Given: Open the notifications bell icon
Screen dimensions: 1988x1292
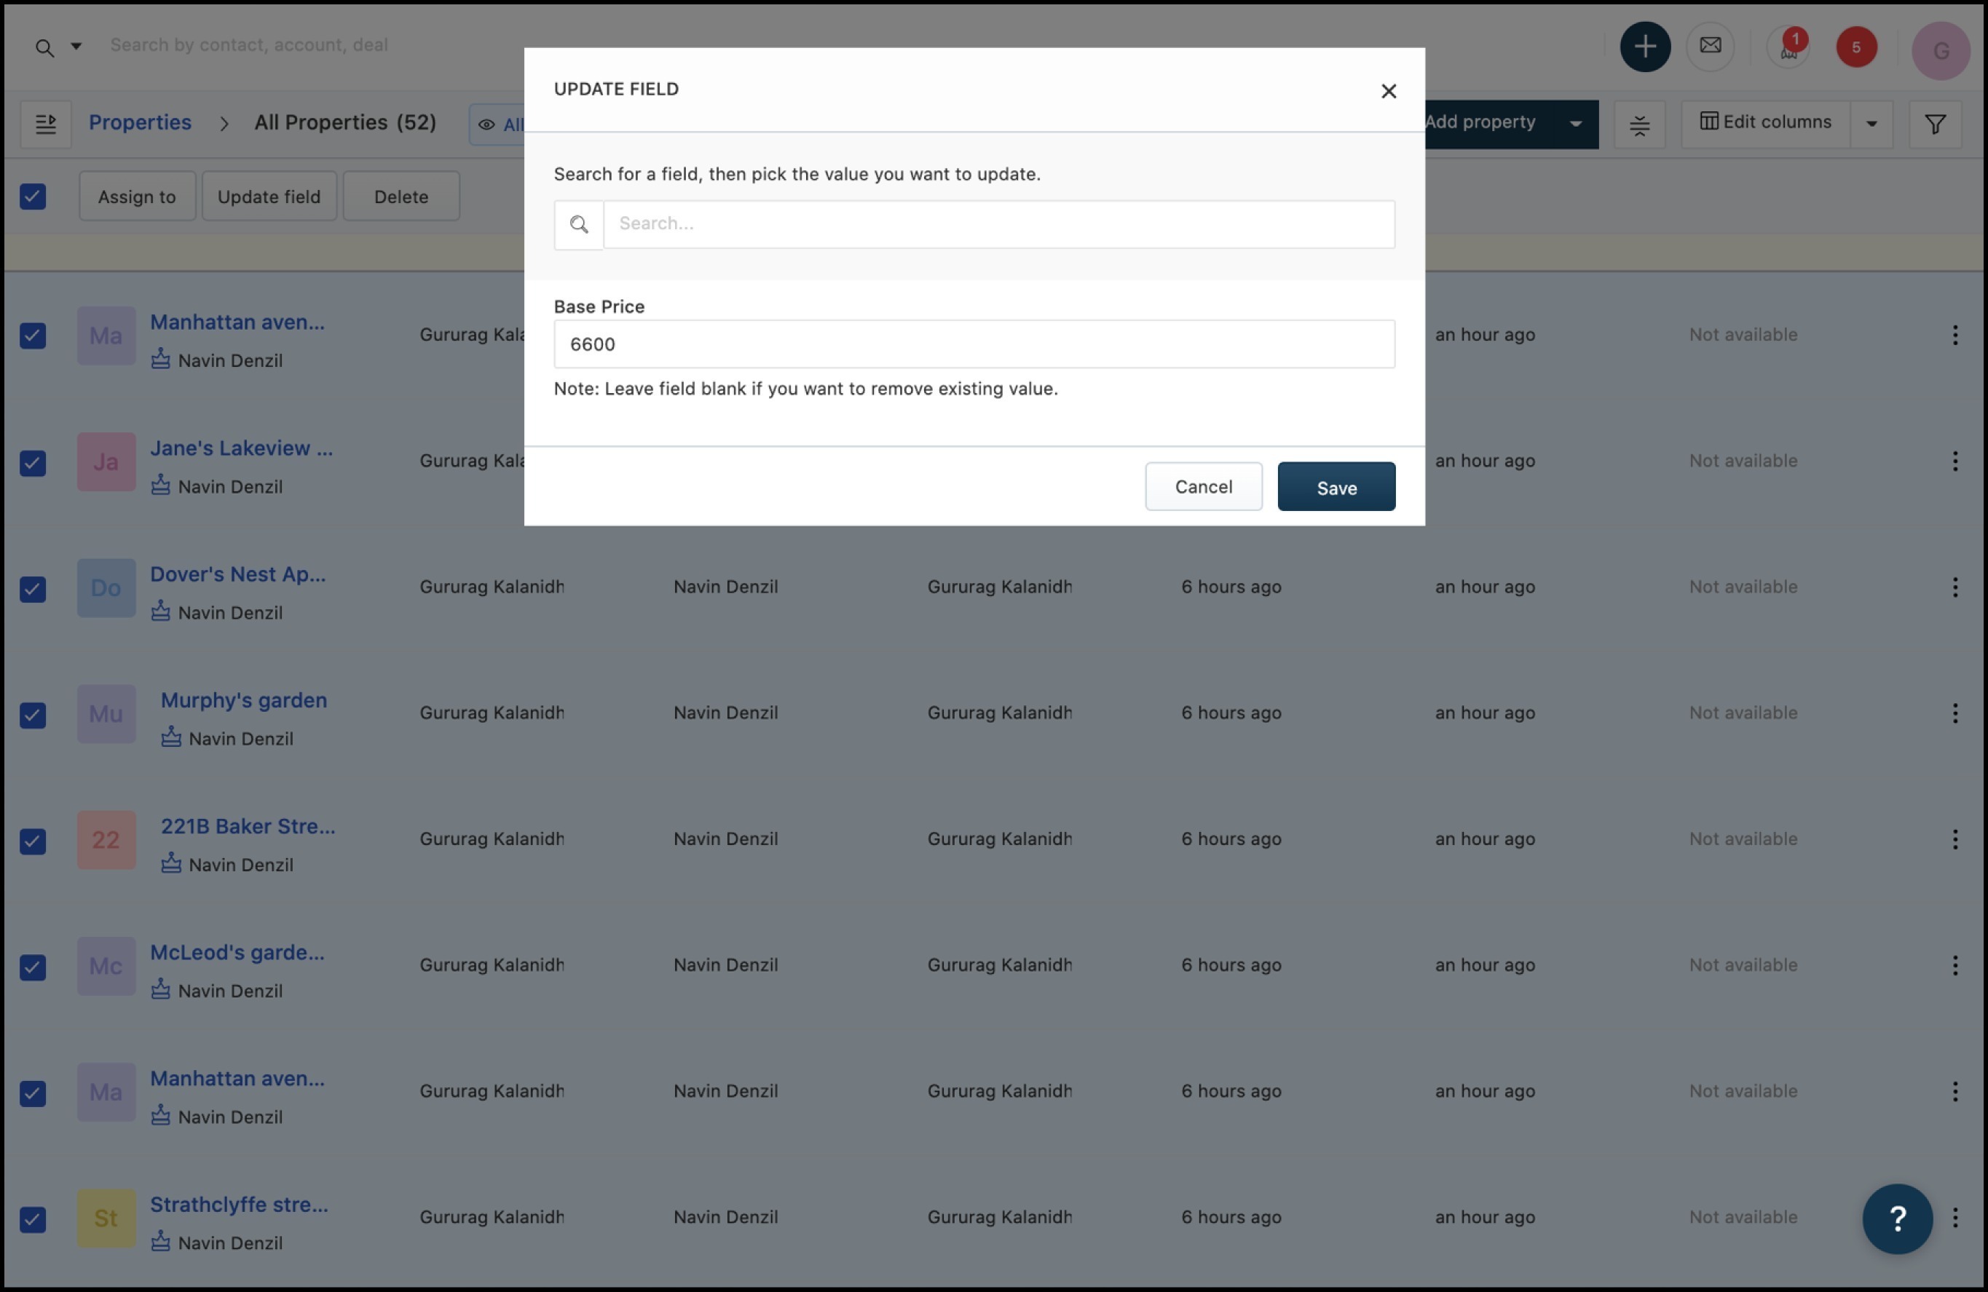Looking at the screenshot, I should [x=1788, y=47].
